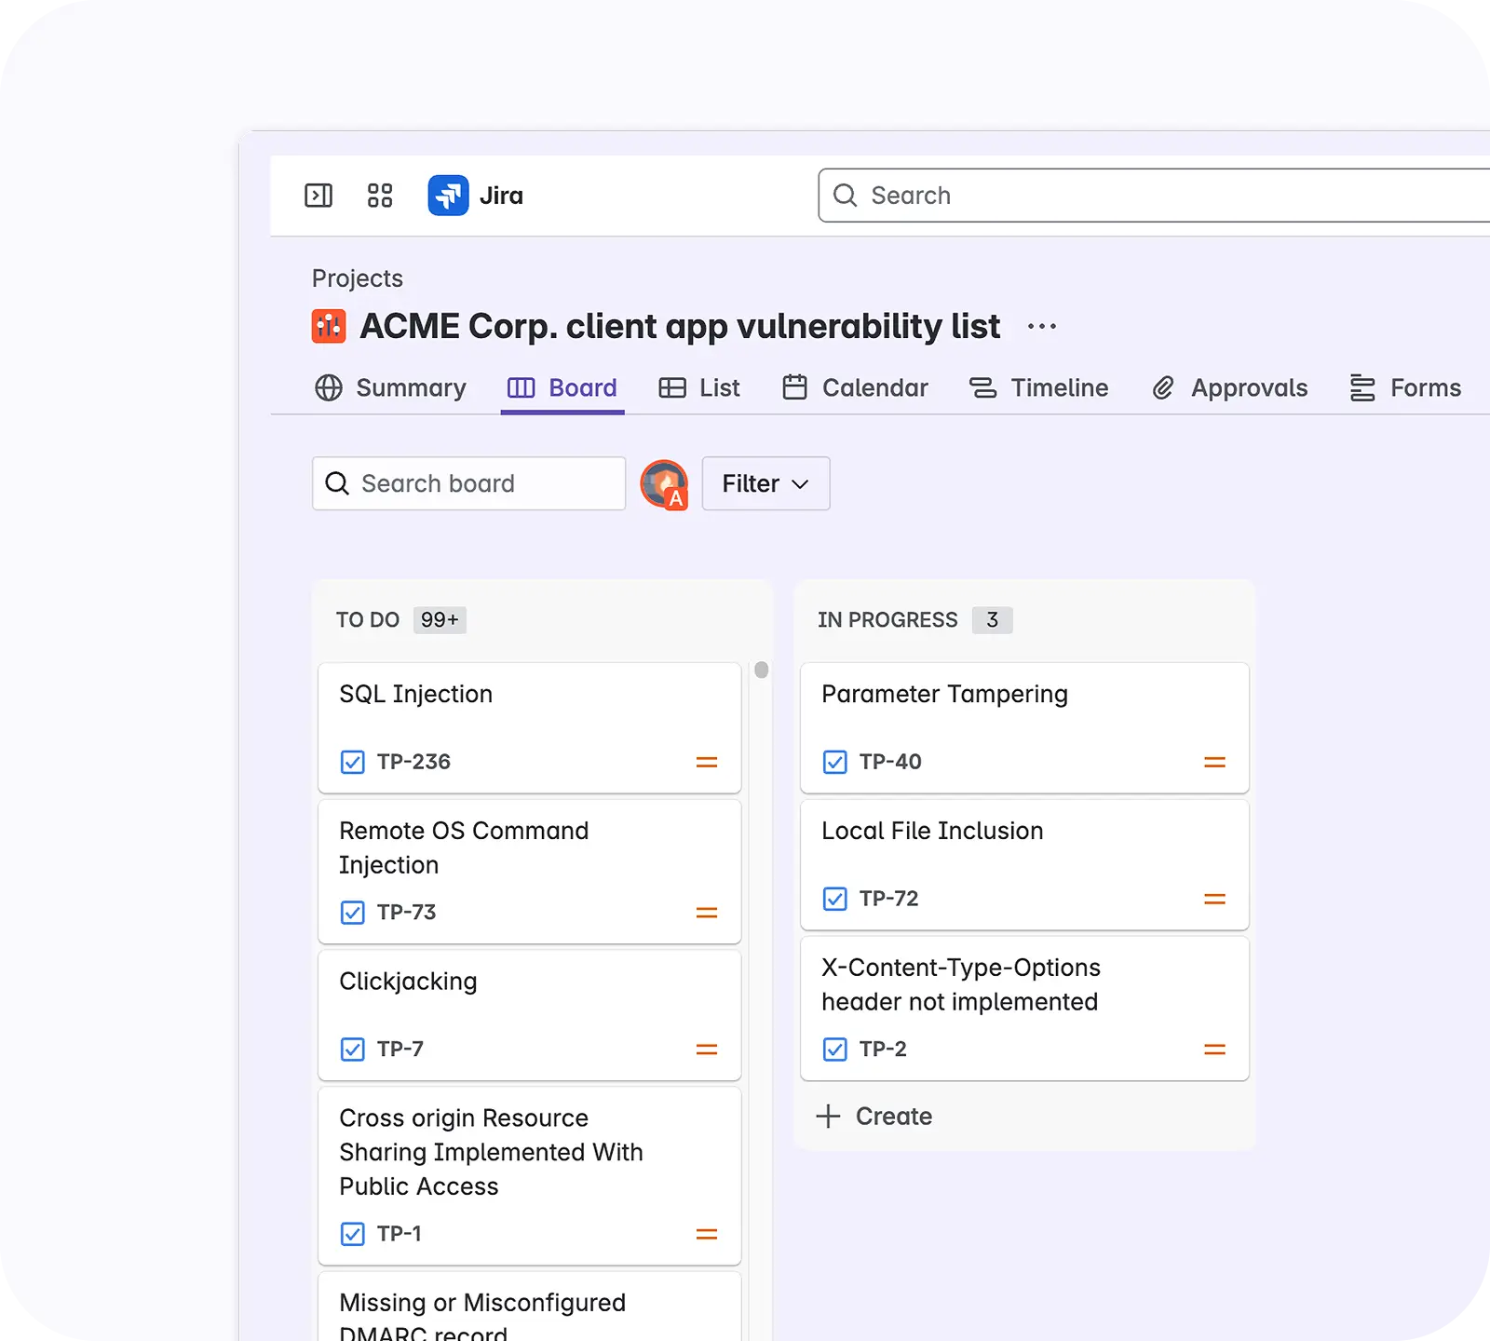The width and height of the screenshot is (1490, 1341).
Task: Click the task type icon for TP-1
Action: 353,1234
